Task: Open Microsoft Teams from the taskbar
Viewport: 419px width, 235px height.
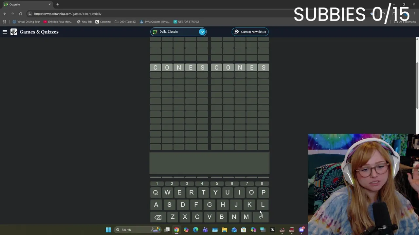Action: [205, 230]
